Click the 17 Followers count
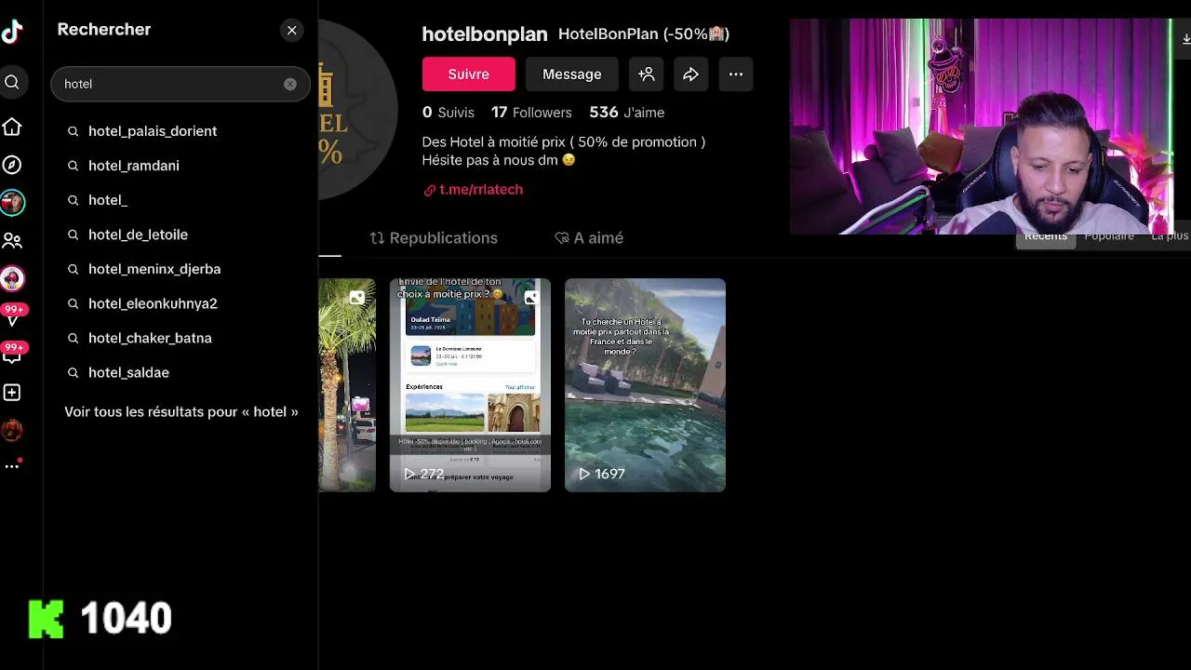This screenshot has height=670, width=1191. coord(531,113)
